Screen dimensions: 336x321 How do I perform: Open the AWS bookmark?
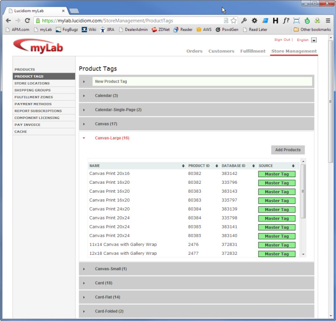pos(204,30)
